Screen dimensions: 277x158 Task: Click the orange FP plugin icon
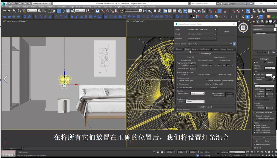(x=268, y=17)
